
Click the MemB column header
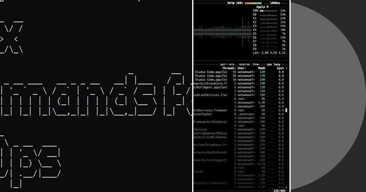pos(261,68)
